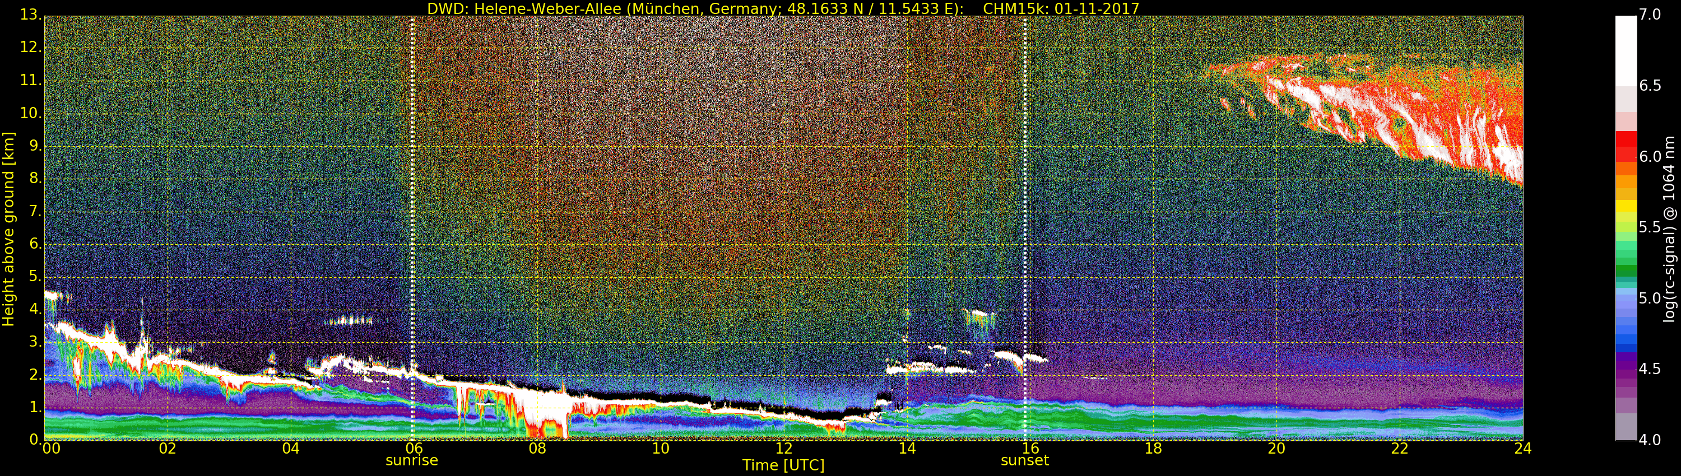Click the colorbar tick value '7.0'

(1650, 15)
